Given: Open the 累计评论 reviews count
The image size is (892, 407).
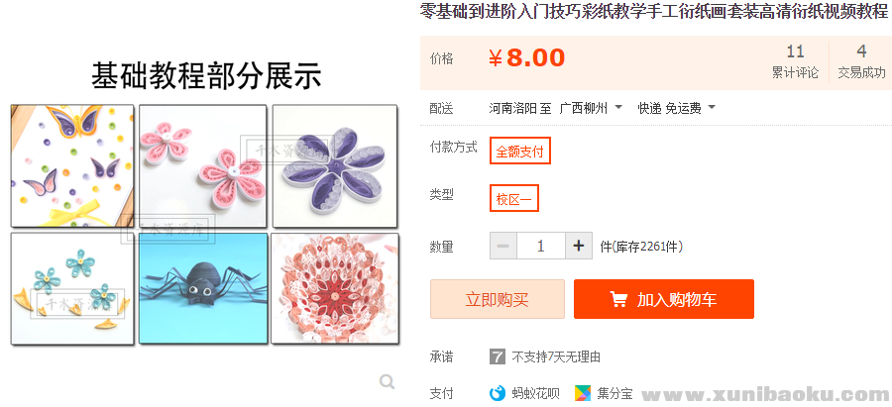Looking at the screenshot, I should point(795,61).
